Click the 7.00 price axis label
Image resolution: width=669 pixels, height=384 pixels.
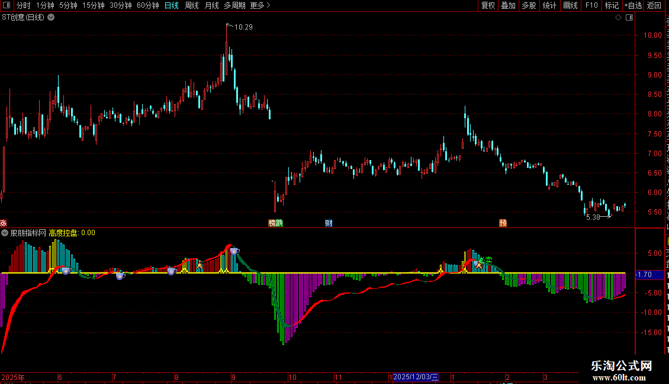click(654, 153)
